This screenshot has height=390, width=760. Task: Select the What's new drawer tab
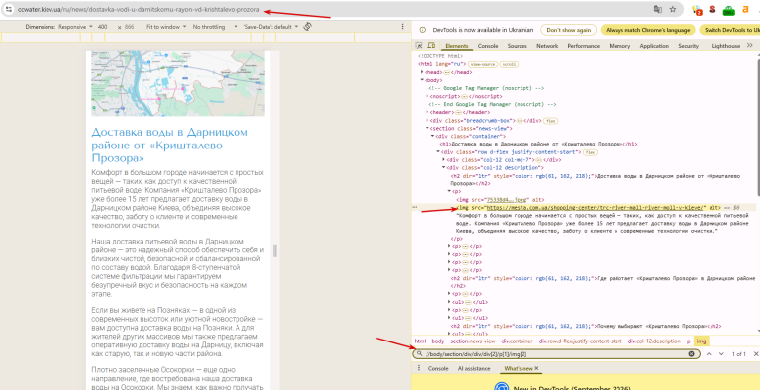[519, 368]
